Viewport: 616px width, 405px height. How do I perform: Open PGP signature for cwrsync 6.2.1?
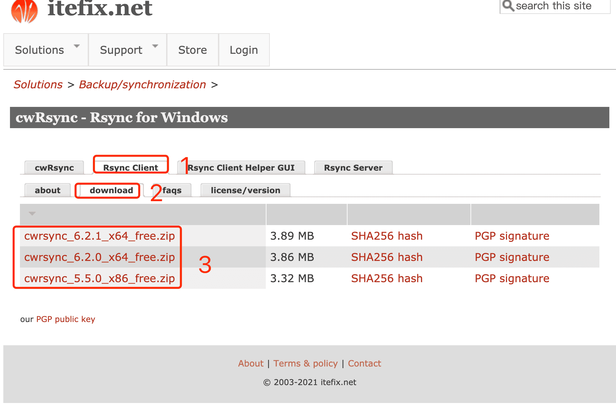[512, 236]
